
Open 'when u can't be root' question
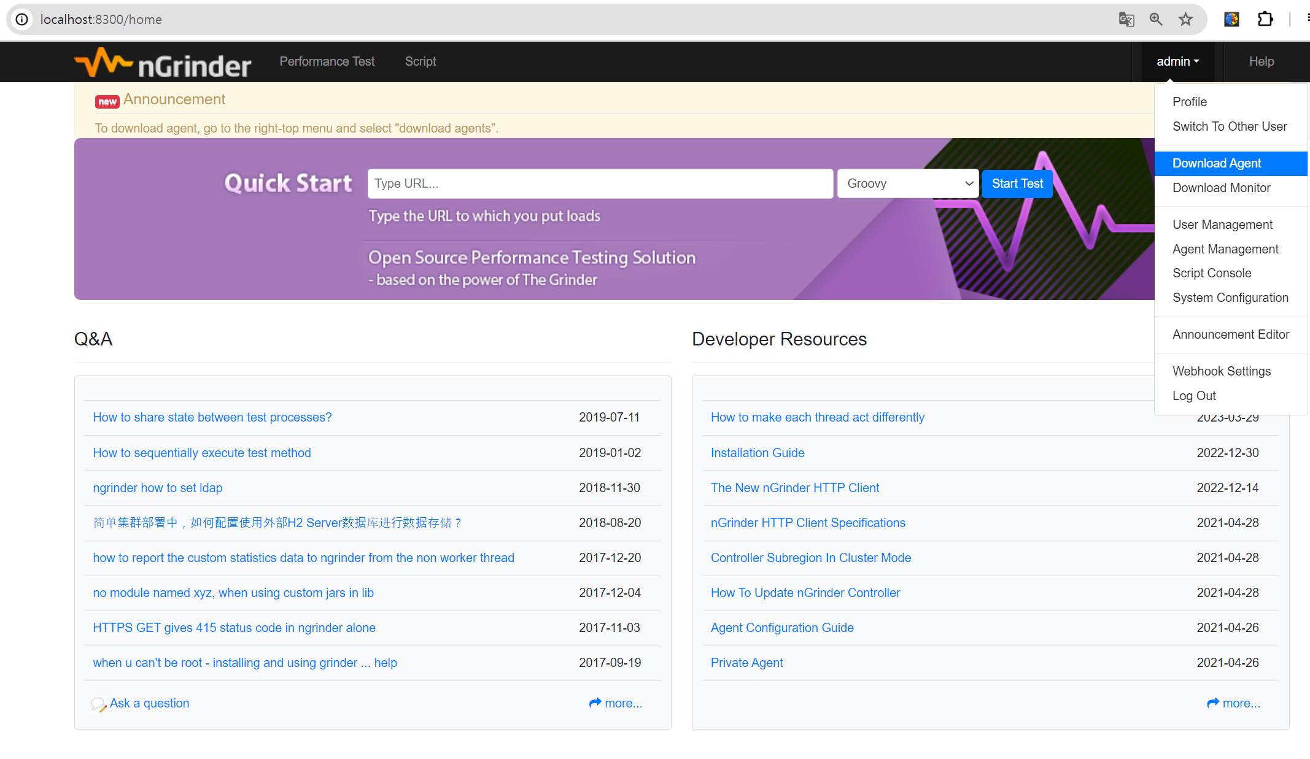(245, 663)
